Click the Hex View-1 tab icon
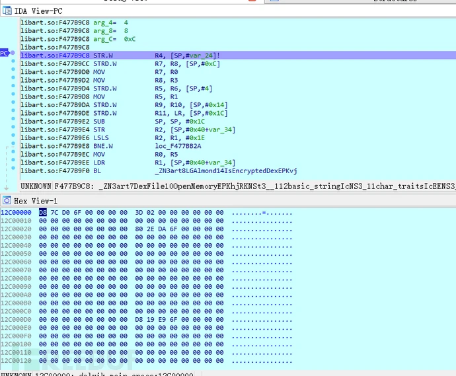 point(7,200)
